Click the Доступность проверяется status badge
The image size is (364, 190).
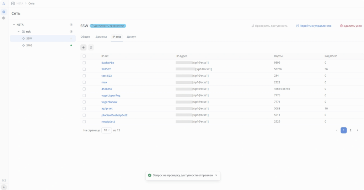click(108, 26)
